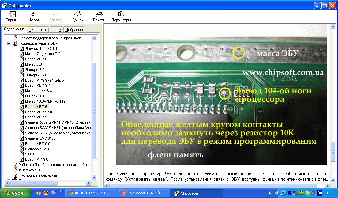338x198 pixels.
Task: Switch to the AUDI - Страница 15 taskbar window
Action: click(91, 193)
